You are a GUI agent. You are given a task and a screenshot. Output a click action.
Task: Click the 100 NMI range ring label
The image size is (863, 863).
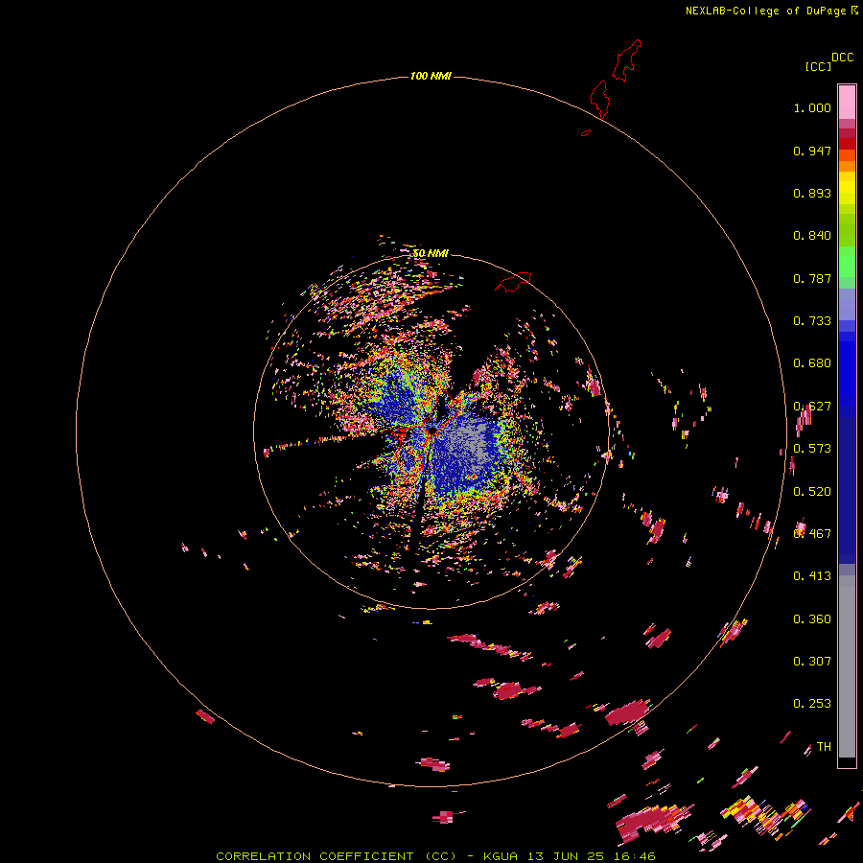pos(431,76)
